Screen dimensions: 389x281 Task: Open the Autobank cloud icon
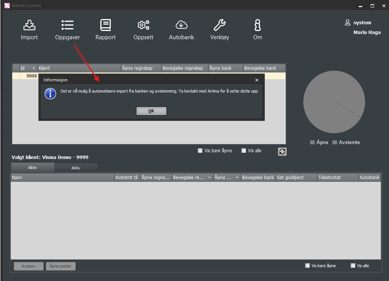(x=181, y=25)
